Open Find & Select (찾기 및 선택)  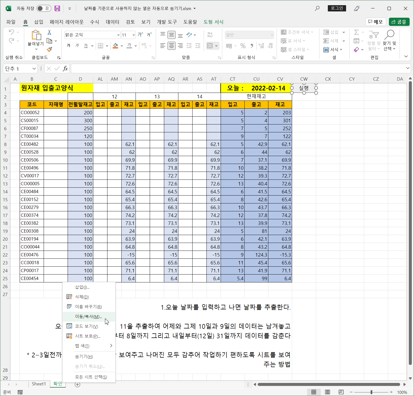(389, 40)
